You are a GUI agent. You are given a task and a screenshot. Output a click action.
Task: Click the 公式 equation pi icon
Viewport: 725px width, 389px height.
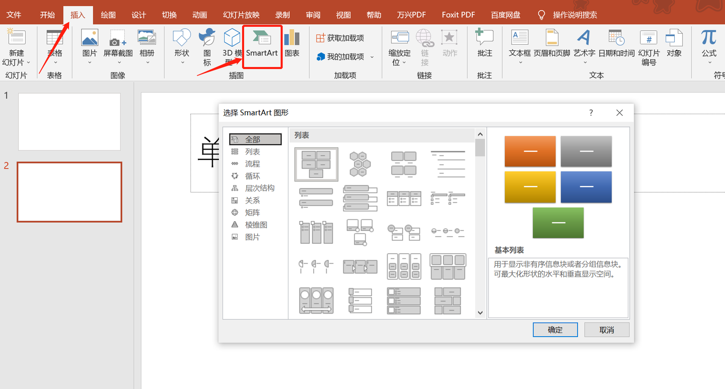709,37
